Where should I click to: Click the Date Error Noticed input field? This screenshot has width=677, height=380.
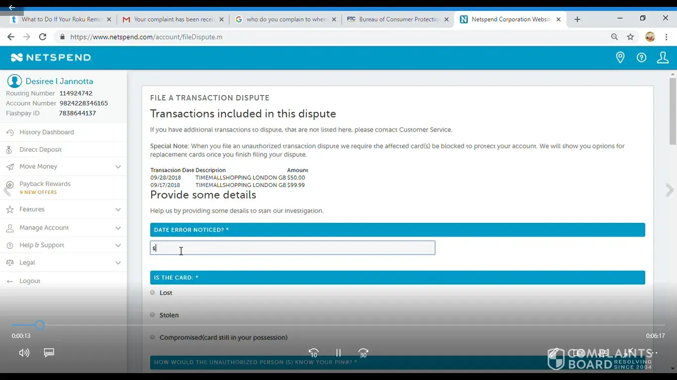click(292, 248)
